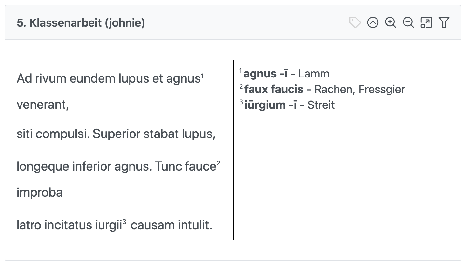Zoom in with magnifier plus icon
The width and height of the screenshot is (466, 267).
(391, 22)
